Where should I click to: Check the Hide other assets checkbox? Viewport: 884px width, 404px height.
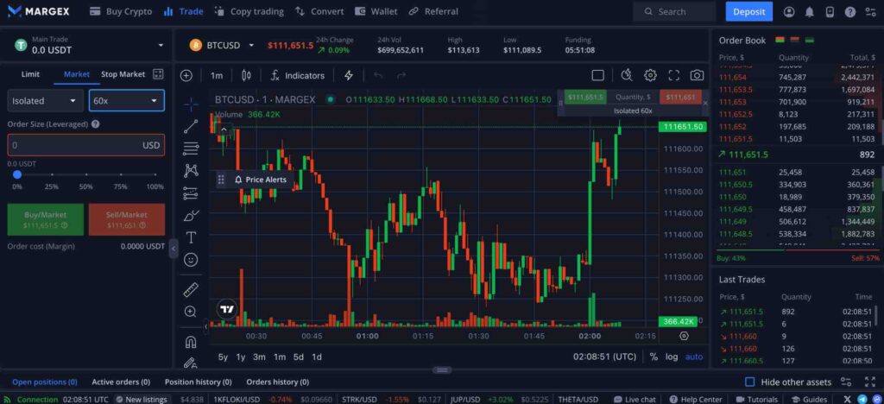(x=750, y=382)
